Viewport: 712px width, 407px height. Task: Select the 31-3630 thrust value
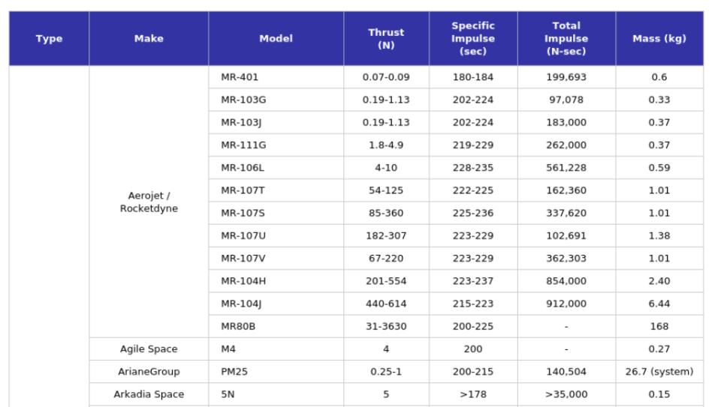pos(386,326)
